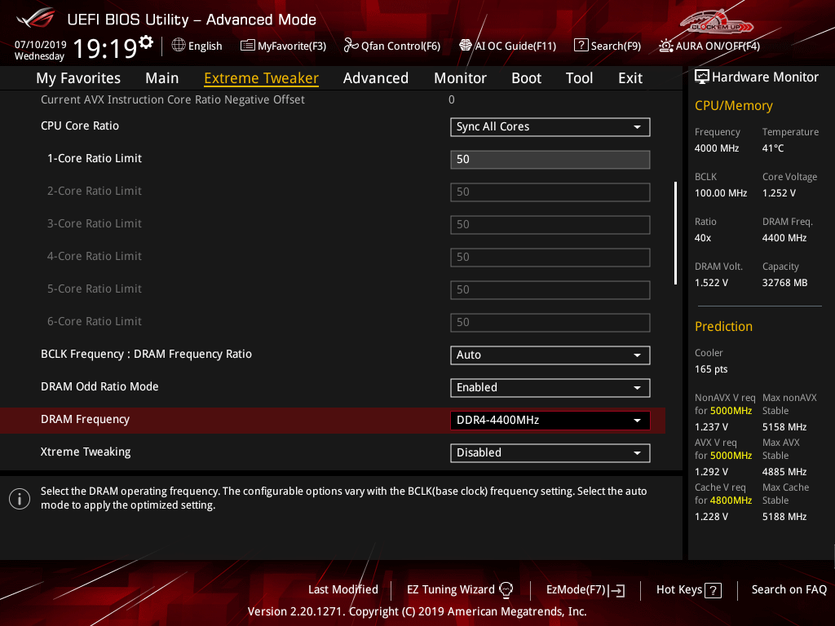Click the globe language icon
Viewport: 835px width, 626px height.
pos(179,46)
